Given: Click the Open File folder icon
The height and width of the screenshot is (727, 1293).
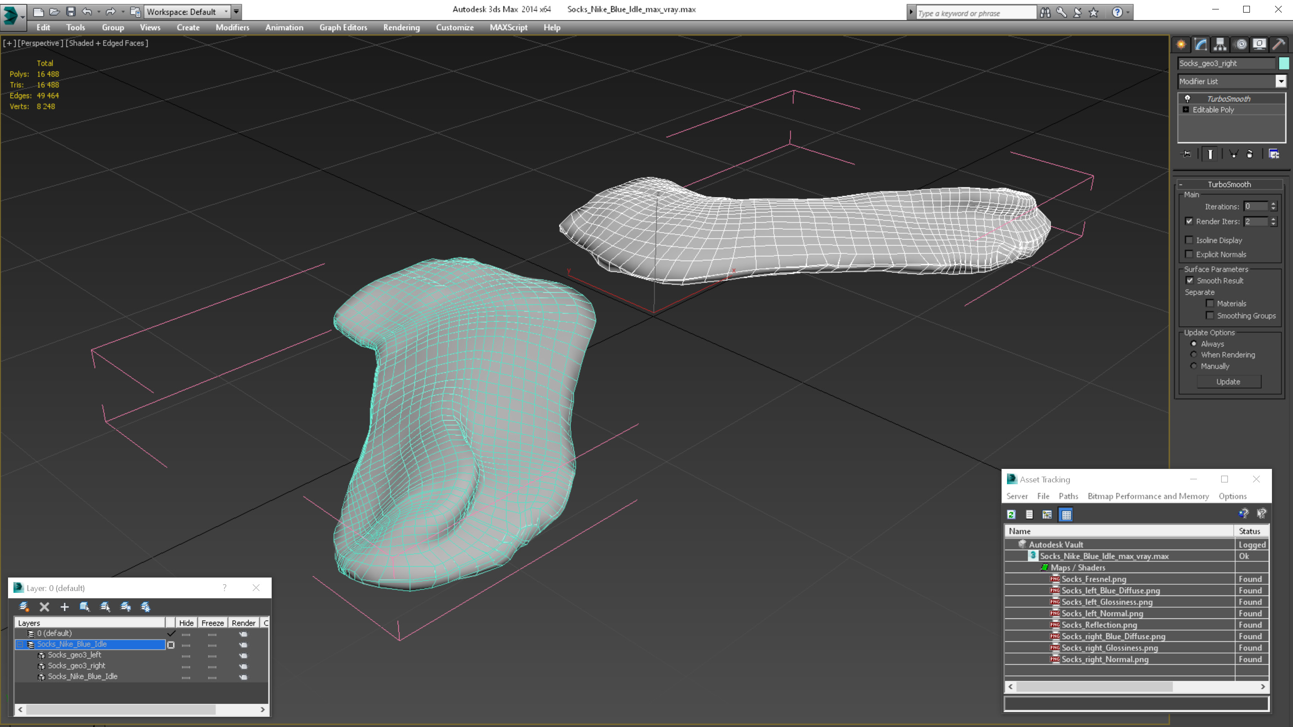Looking at the screenshot, I should [55, 11].
